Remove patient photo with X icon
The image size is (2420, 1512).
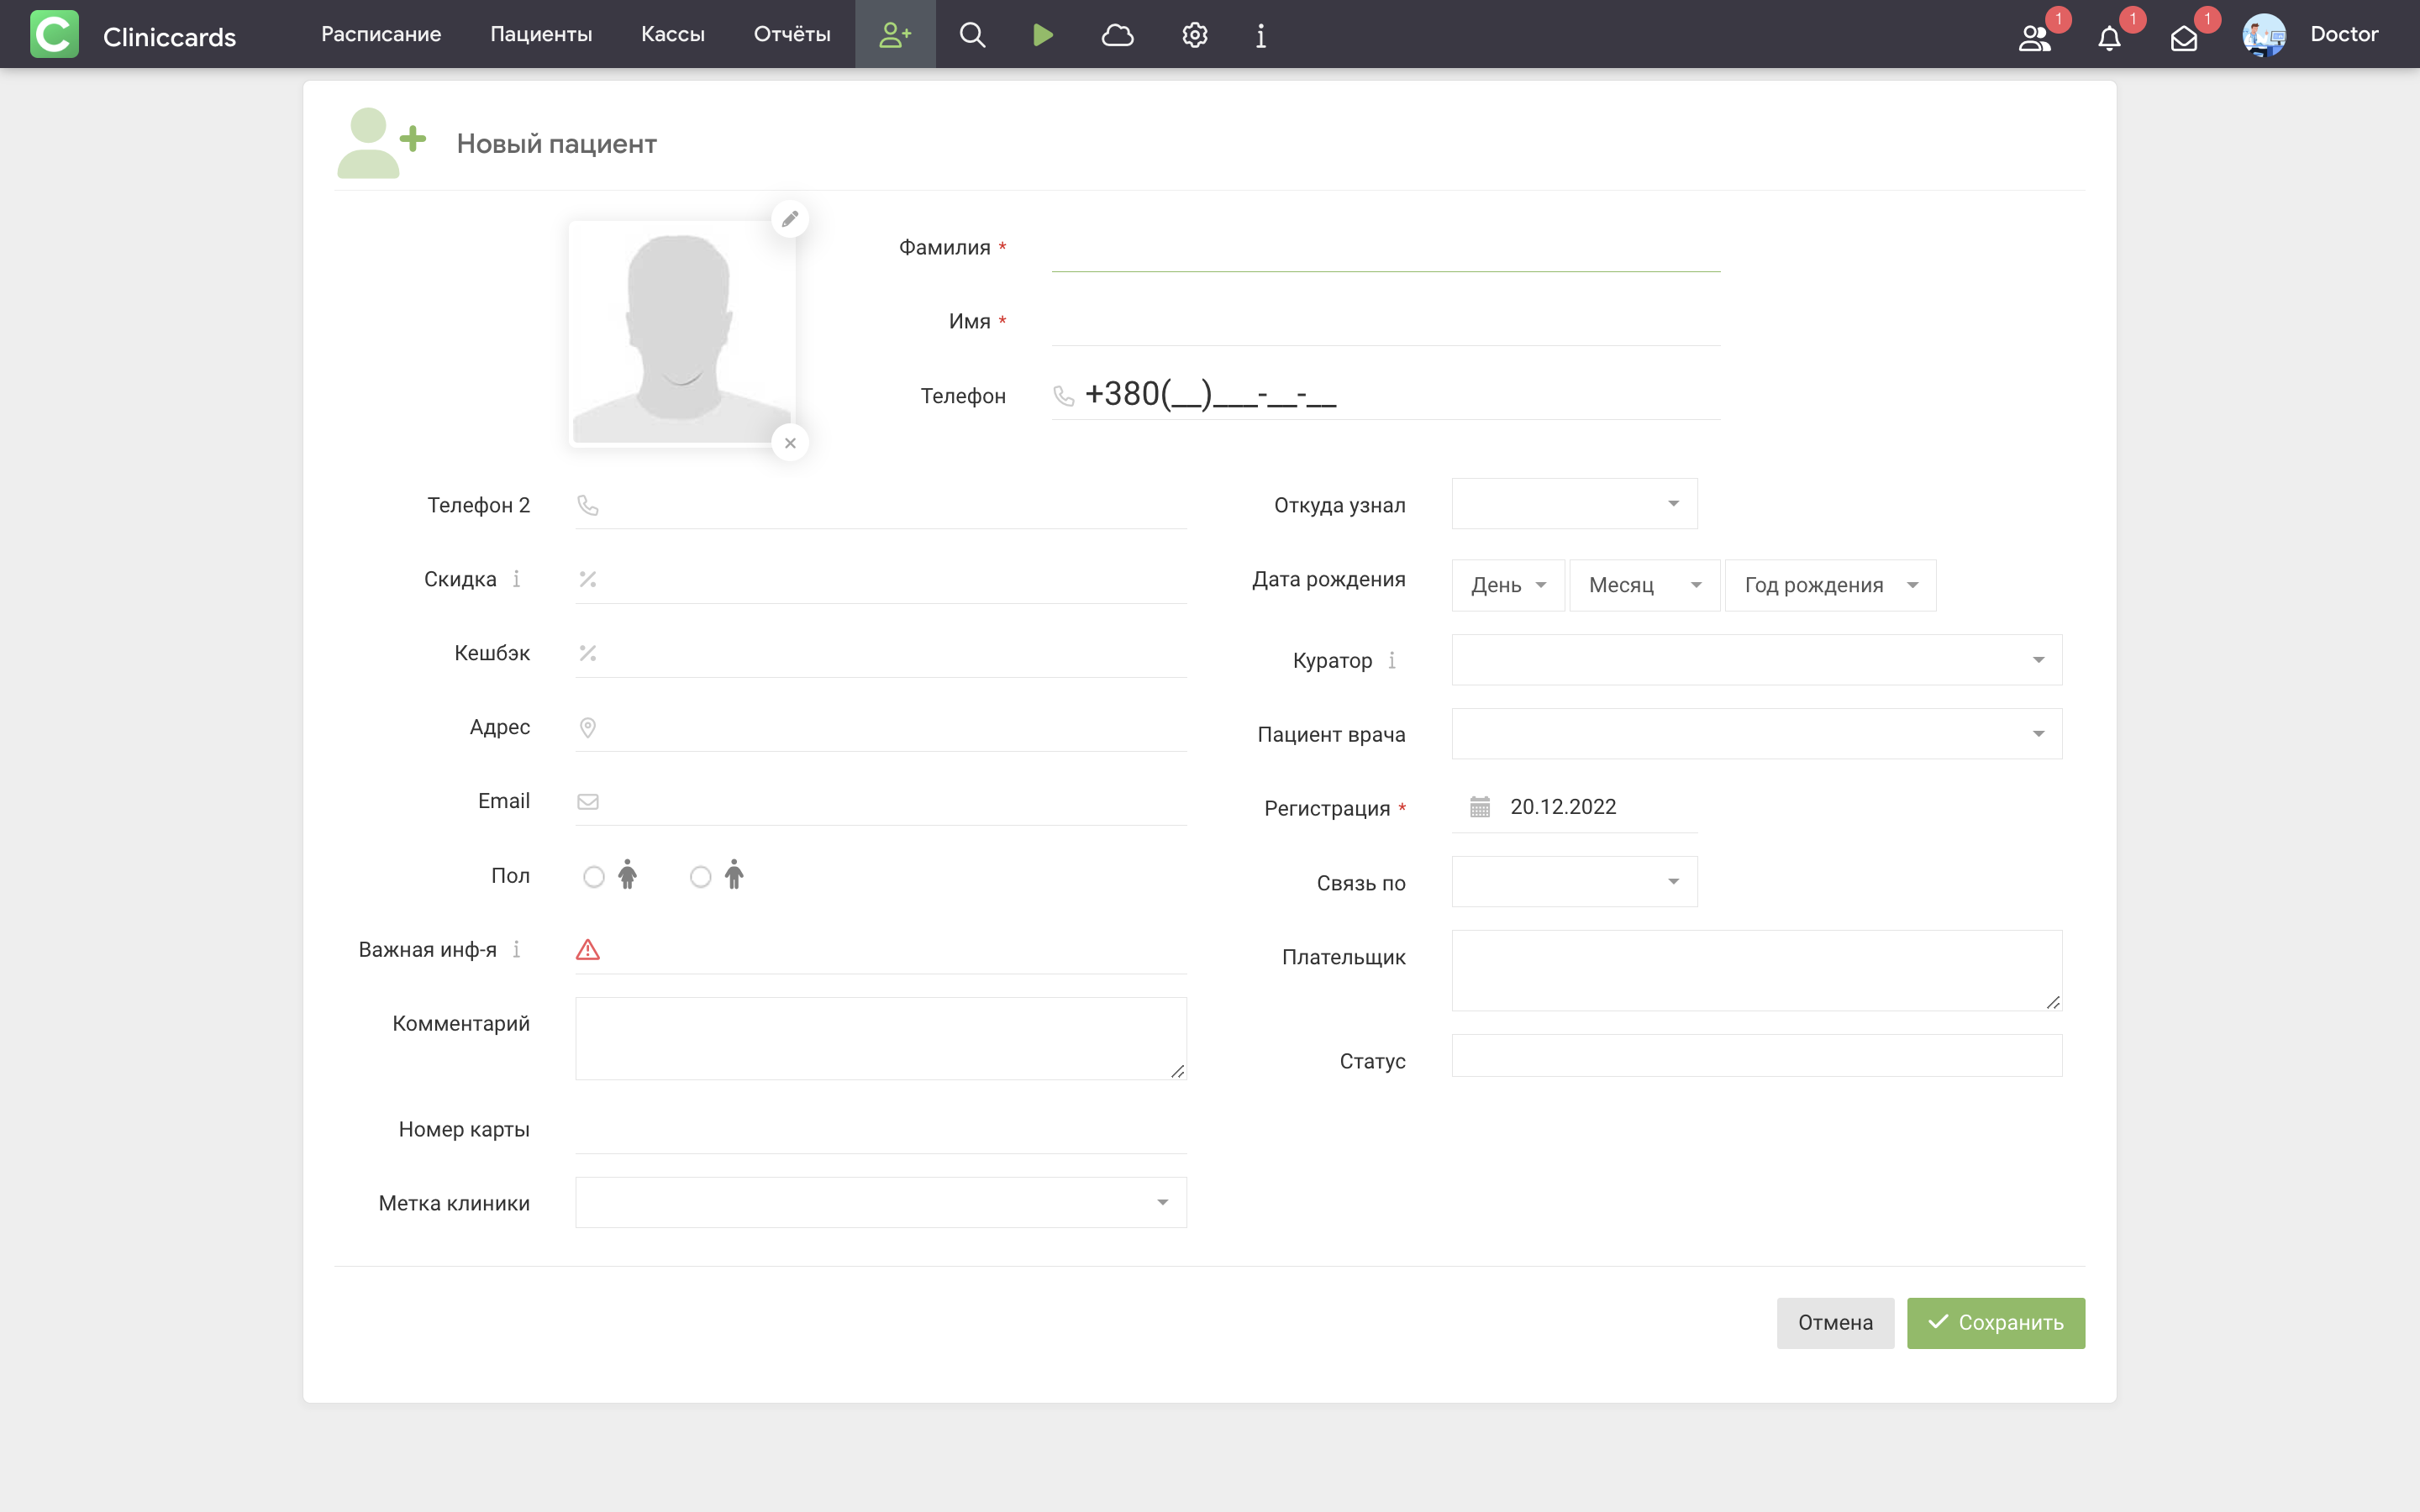[790, 443]
